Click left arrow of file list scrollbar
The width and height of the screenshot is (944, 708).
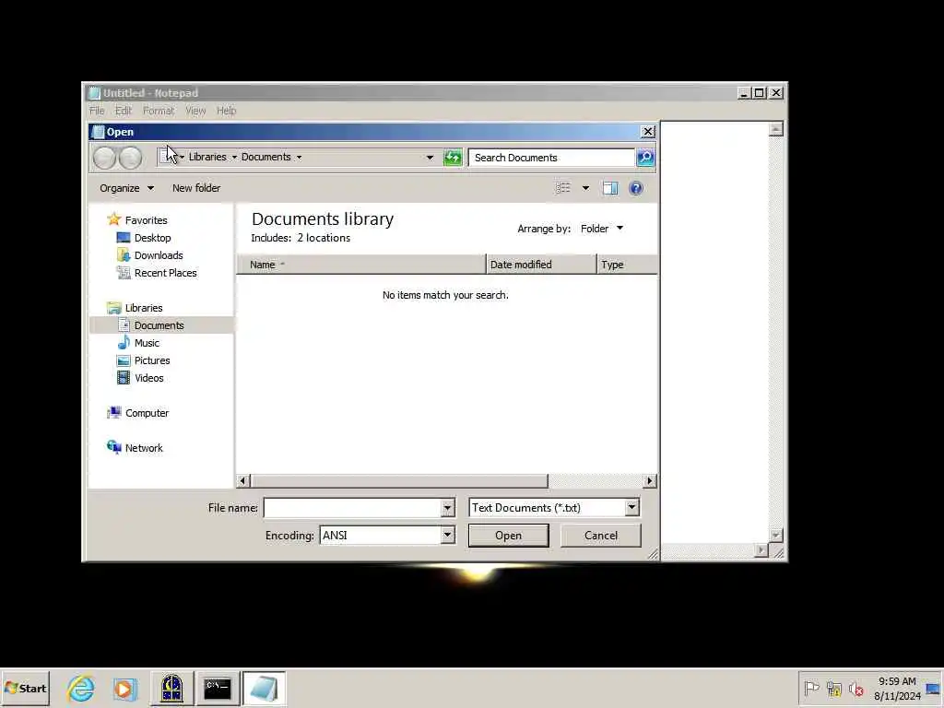click(242, 481)
